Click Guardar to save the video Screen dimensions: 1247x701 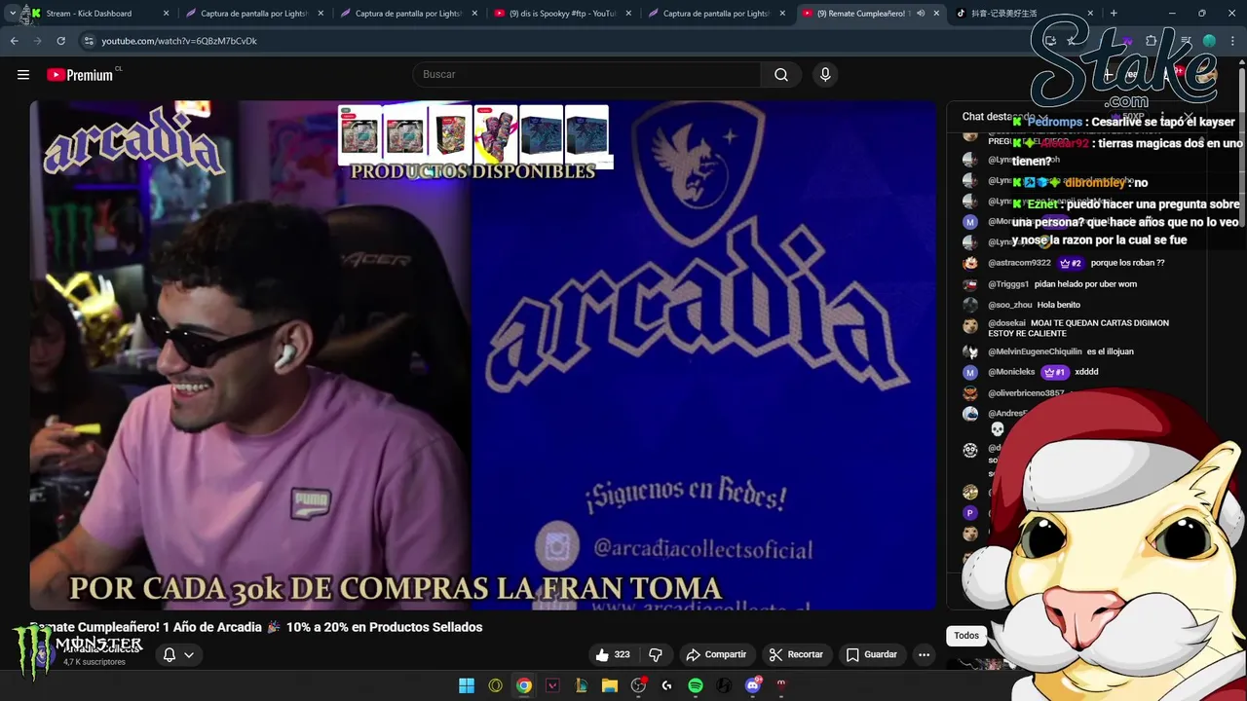pos(872,654)
